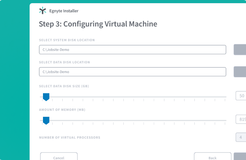Click the data disk size slider handle
The image size is (246, 160).
tap(46, 97)
